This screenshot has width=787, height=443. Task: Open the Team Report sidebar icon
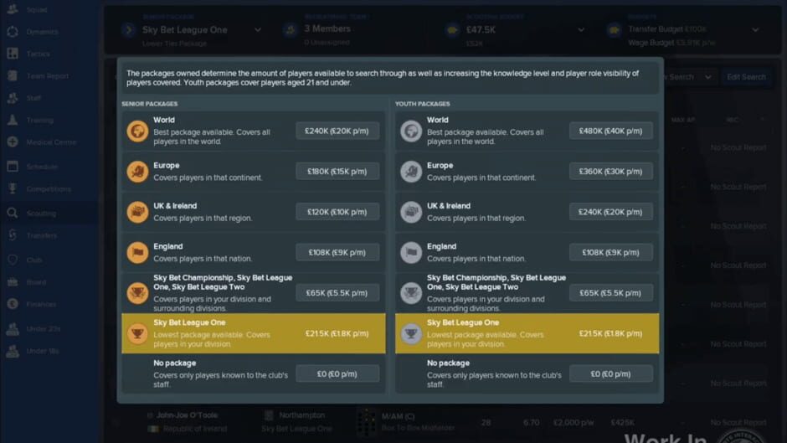tap(13, 76)
